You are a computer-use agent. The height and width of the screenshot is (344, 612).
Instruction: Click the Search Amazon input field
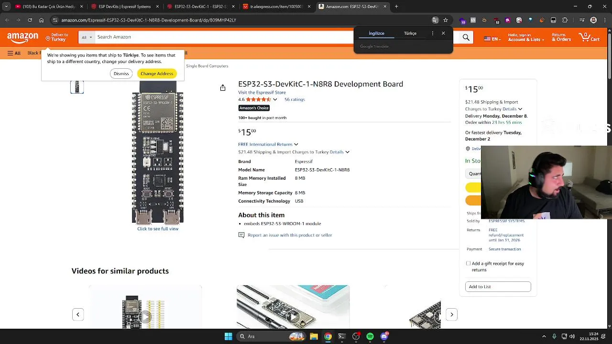[225, 37]
